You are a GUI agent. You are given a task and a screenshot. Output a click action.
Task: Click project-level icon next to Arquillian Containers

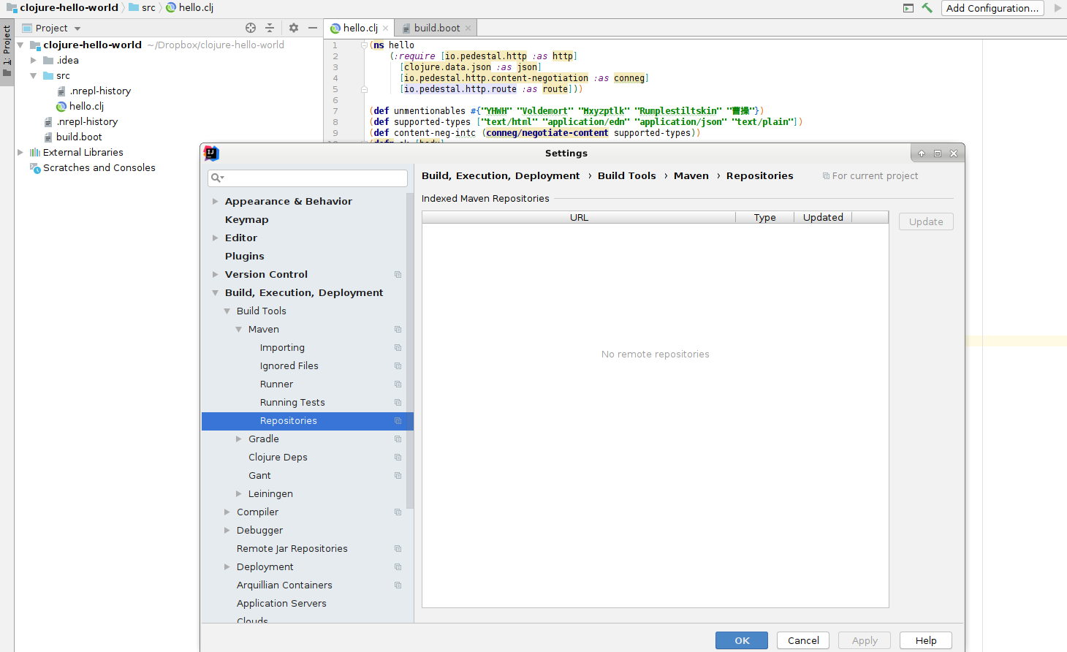point(398,585)
